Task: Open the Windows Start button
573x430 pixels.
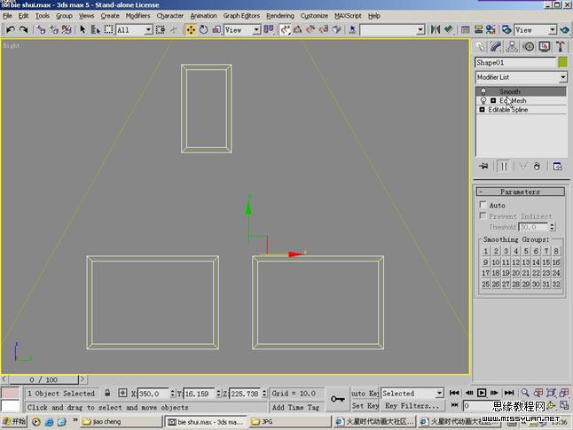Action: (x=14, y=422)
